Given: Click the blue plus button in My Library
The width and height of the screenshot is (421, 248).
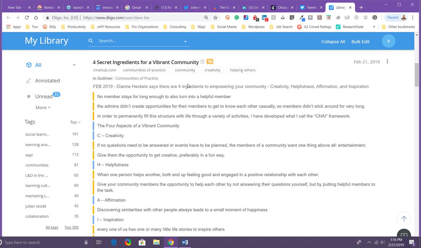Looking at the screenshot, I should coord(388,41).
